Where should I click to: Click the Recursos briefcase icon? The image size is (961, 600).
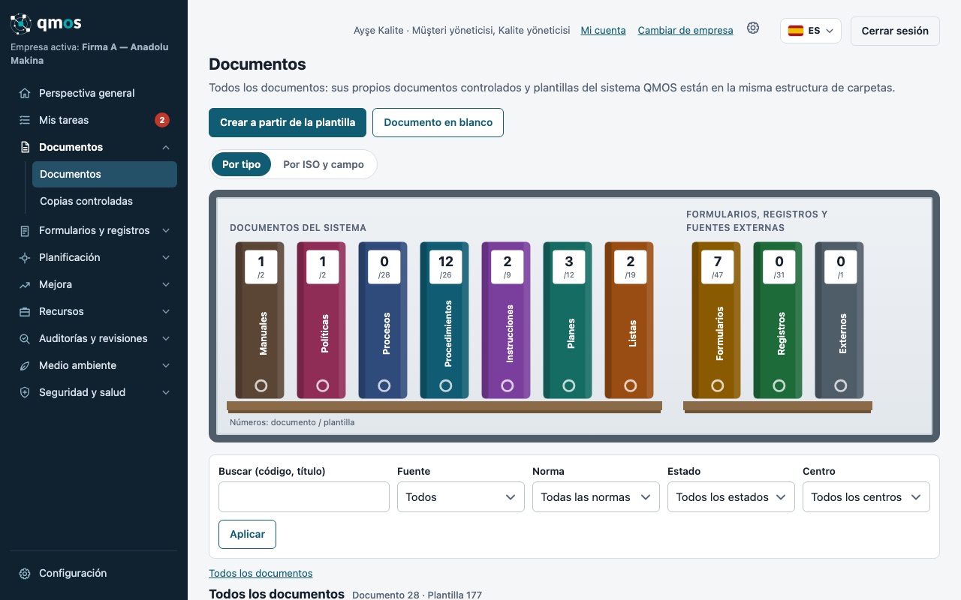tap(25, 311)
